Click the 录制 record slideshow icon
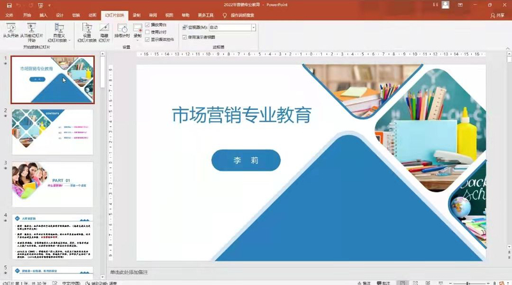 [138, 28]
